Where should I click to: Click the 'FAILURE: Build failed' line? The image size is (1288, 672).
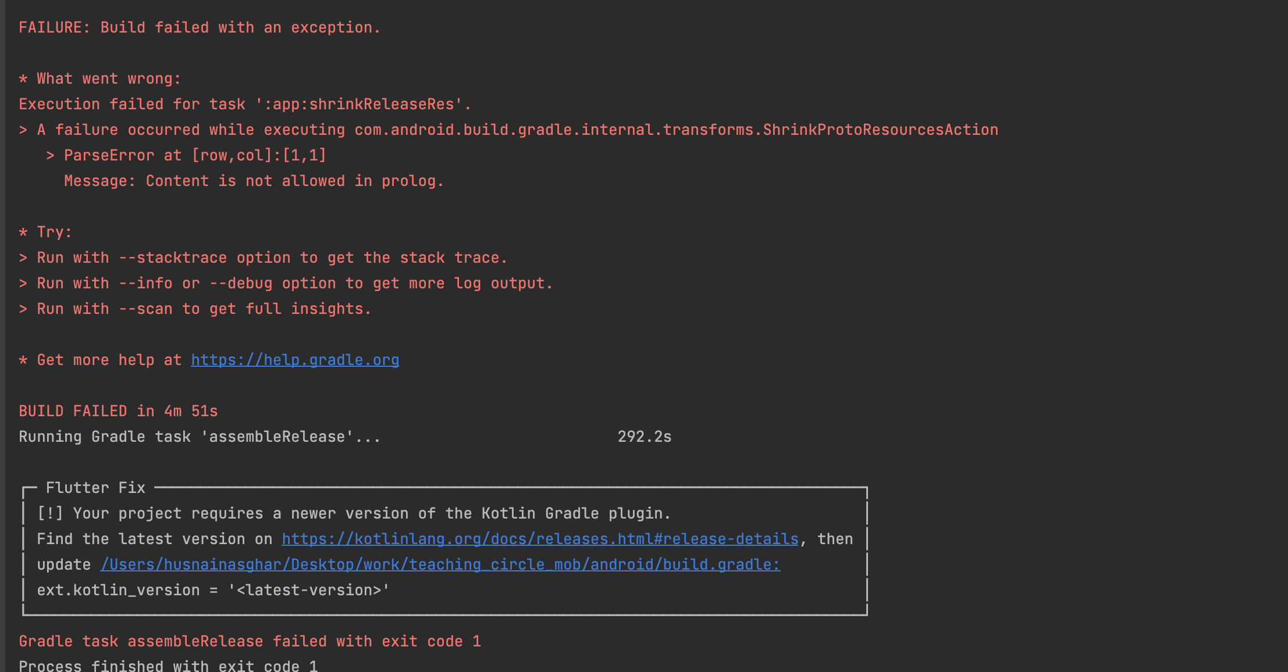tap(199, 28)
